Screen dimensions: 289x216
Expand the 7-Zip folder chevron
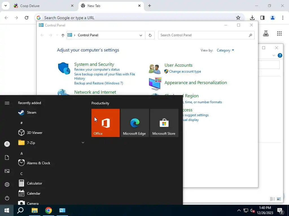(83, 143)
